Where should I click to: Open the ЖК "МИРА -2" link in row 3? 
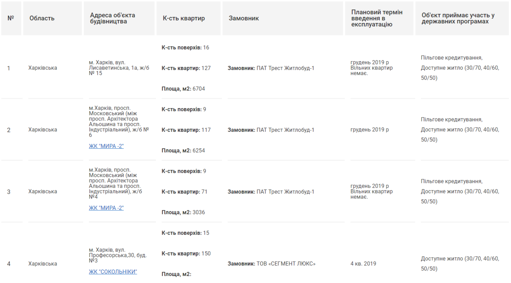coord(106,208)
